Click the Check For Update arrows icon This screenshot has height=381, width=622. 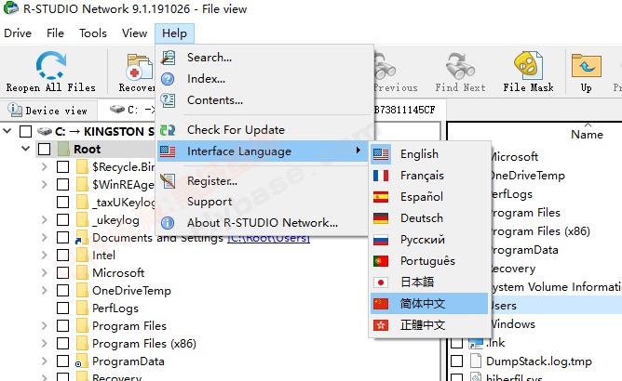[x=168, y=130]
